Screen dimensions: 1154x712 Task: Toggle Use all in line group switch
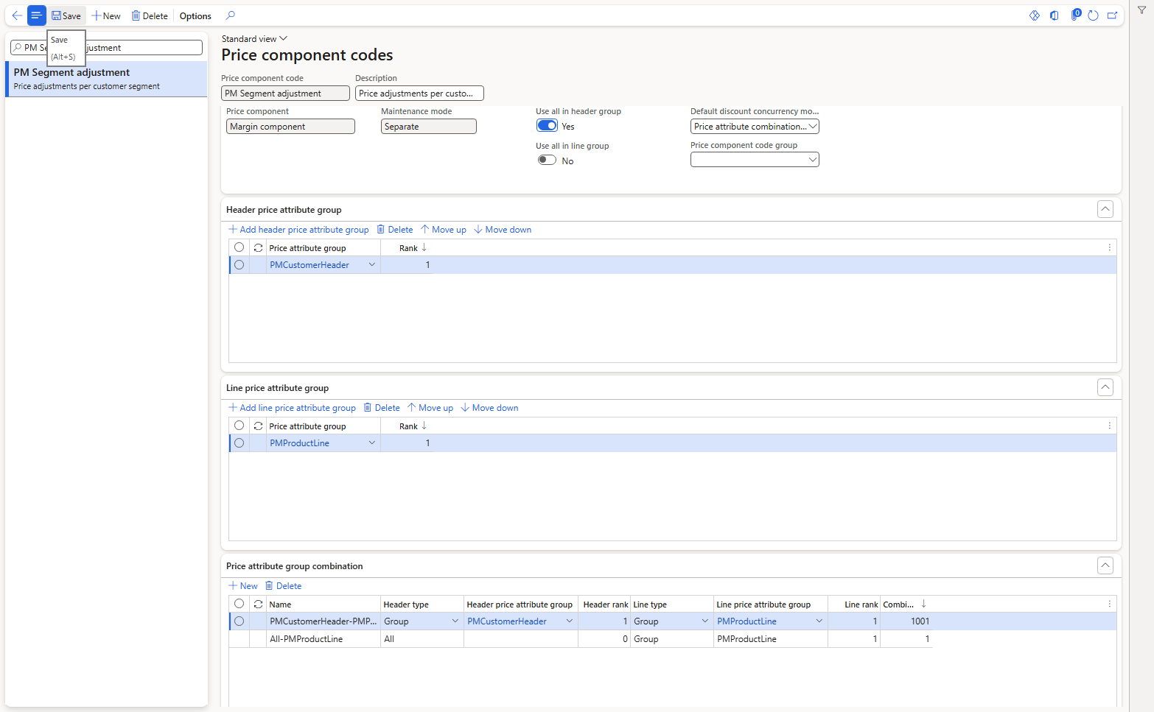[547, 161]
